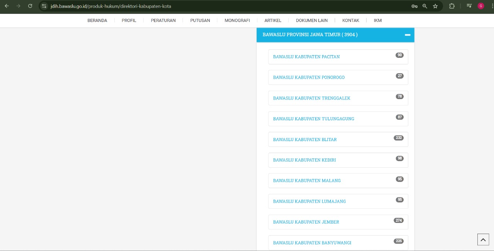The height and width of the screenshot is (251, 494).
Task: Open the PROFIL navigation menu
Action: pyautogui.click(x=129, y=20)
